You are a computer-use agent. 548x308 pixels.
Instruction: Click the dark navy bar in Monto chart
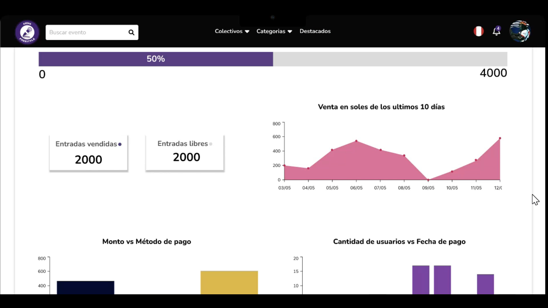click(86, 287)
